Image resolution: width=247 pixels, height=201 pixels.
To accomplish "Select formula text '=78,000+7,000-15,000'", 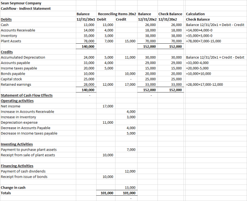I will tap(203, 41).
